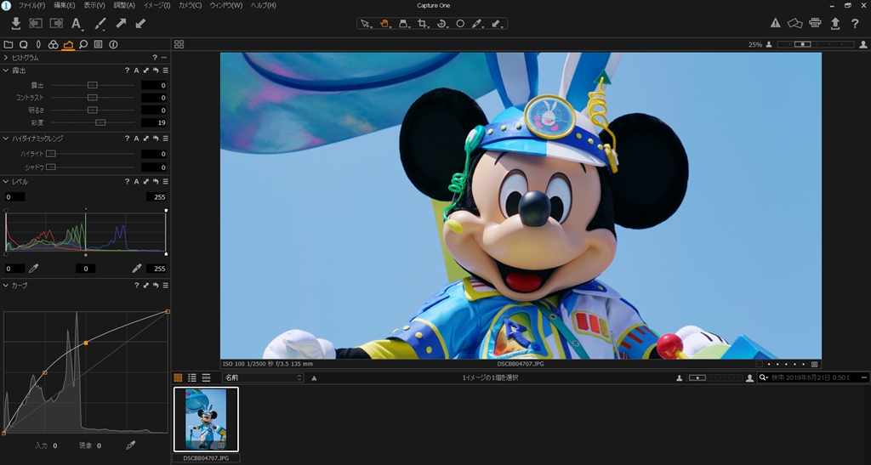The height and width of the screenshot is (465, 871).
Task: Select the DSCBB04707.JPG thumbnail
Action: tap(206, 419)
